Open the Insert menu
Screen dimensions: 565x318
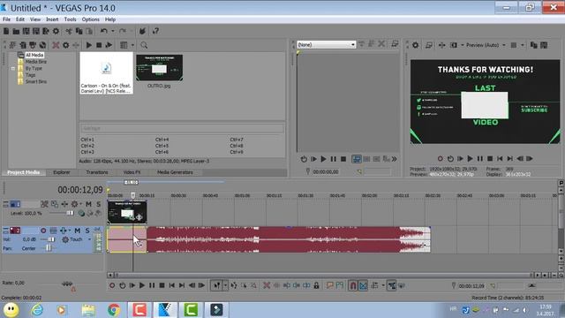click(52, 19)
